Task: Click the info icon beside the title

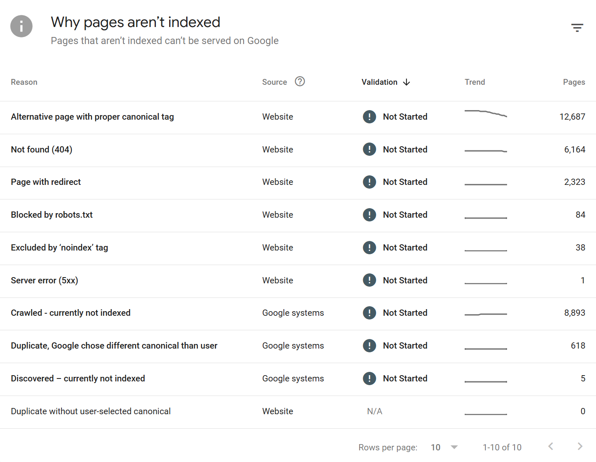Action: click(21, 26)
